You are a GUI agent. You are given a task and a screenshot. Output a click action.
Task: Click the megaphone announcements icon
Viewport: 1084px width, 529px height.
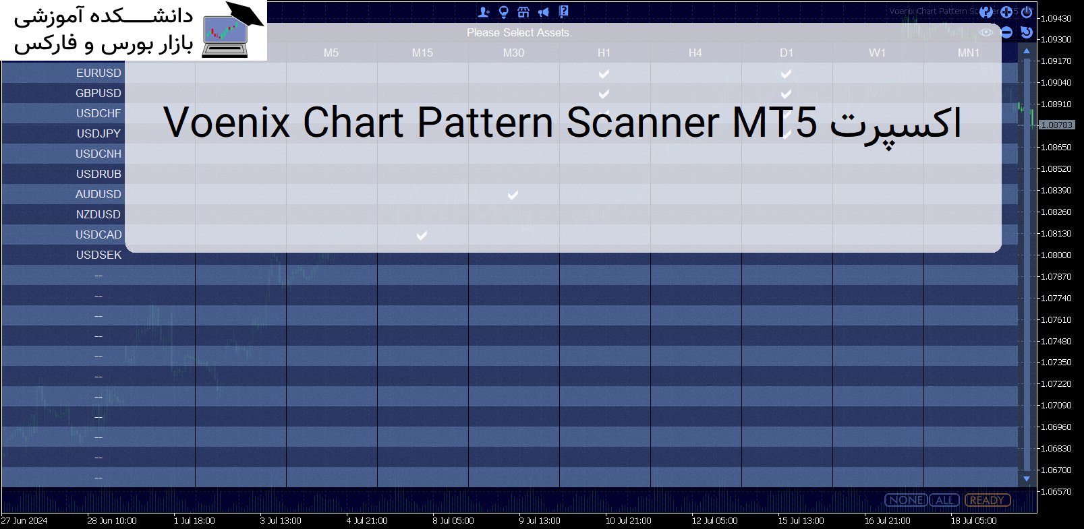544,12
